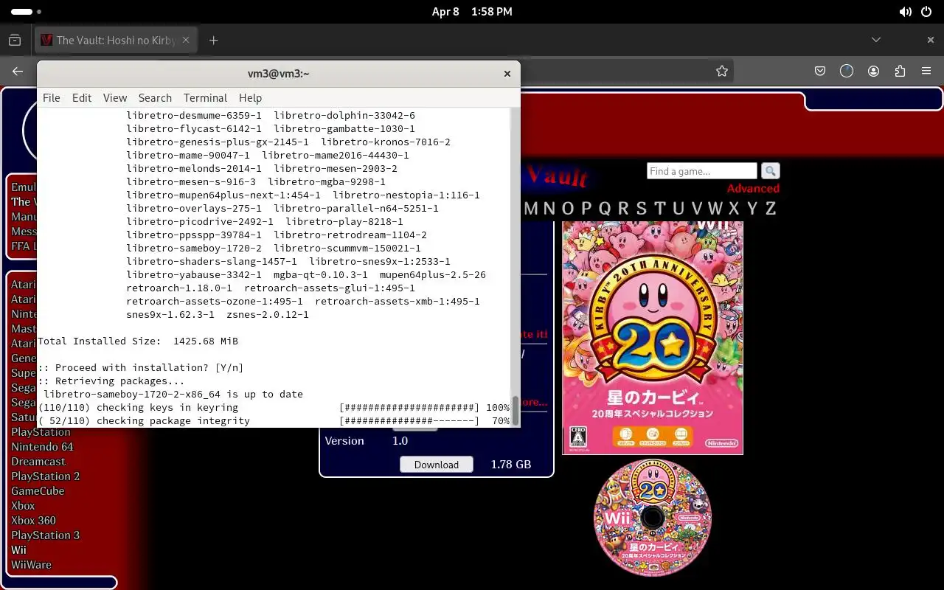944x590 pixels.
Task: Open the clock showing Apr 8 1:58 PM
Action: (472, 12)
